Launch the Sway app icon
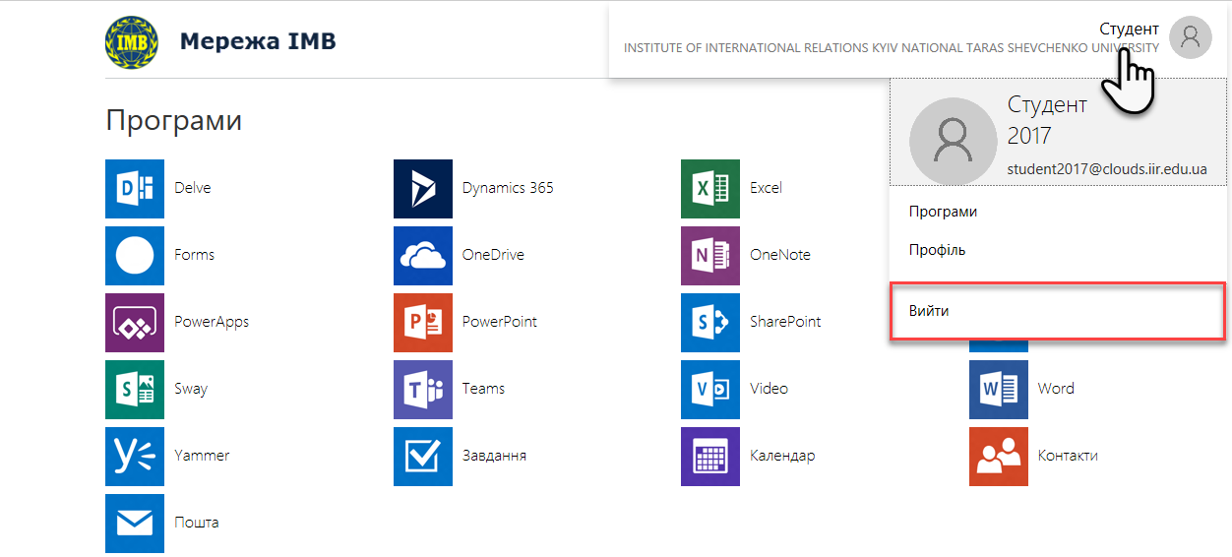Image resolution: width=1232 pixels, height=557 pixels. pos(135,389)
